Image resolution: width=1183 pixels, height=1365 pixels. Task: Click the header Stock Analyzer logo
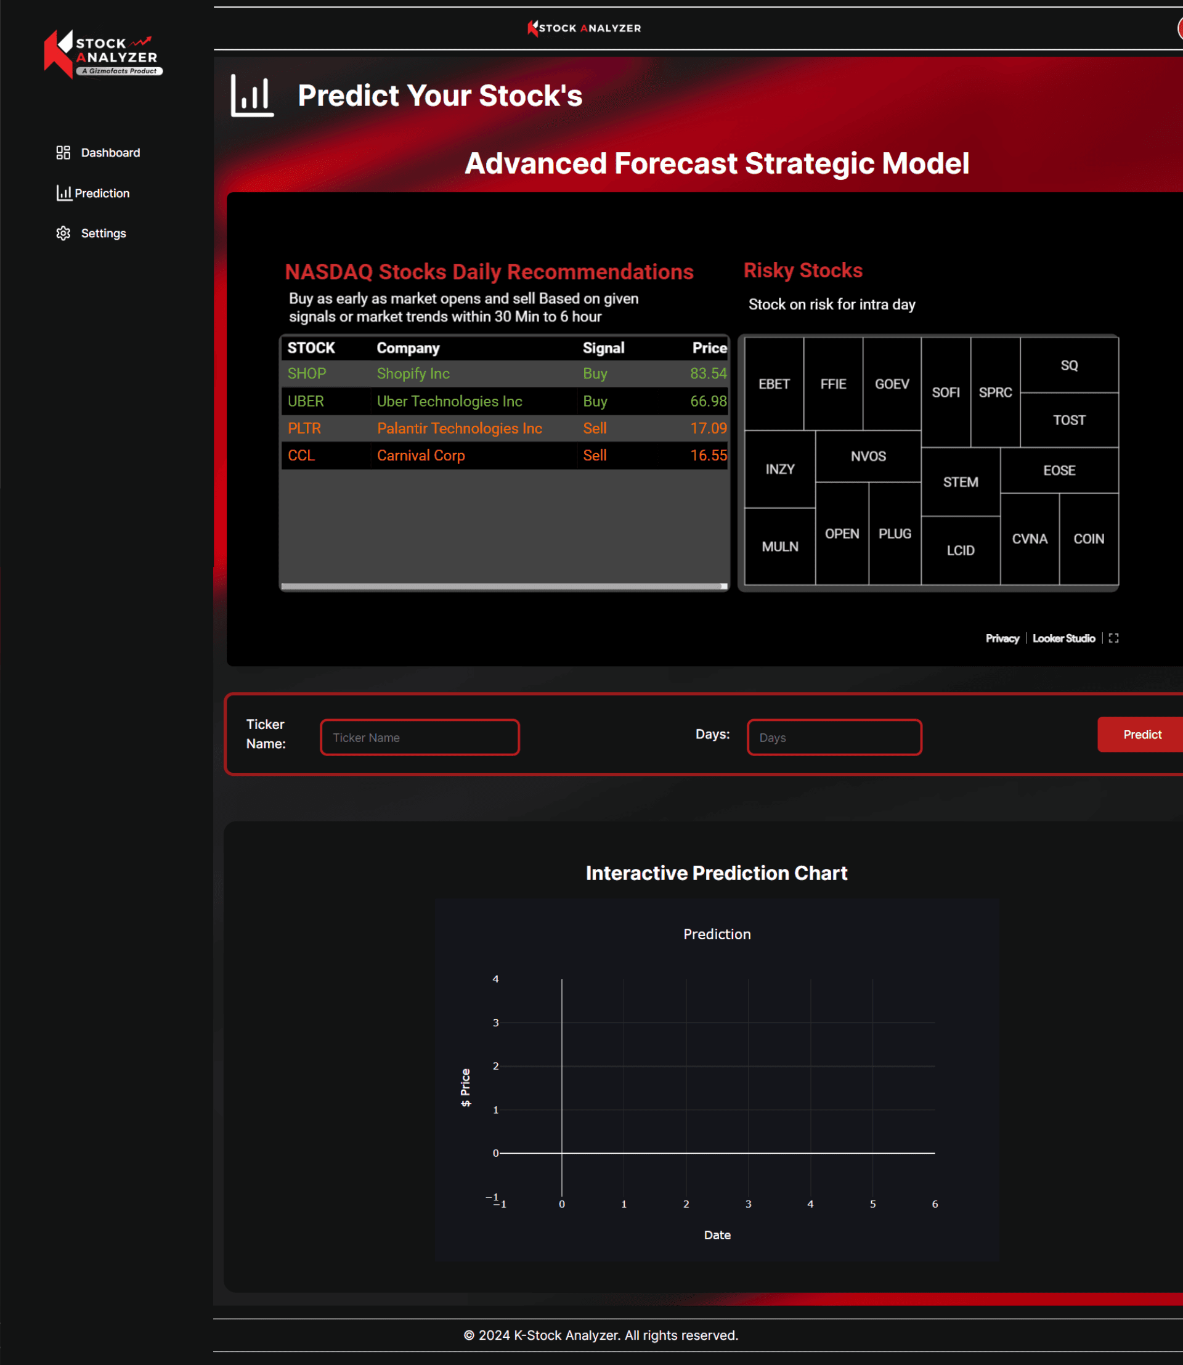[x=583, y=28]
